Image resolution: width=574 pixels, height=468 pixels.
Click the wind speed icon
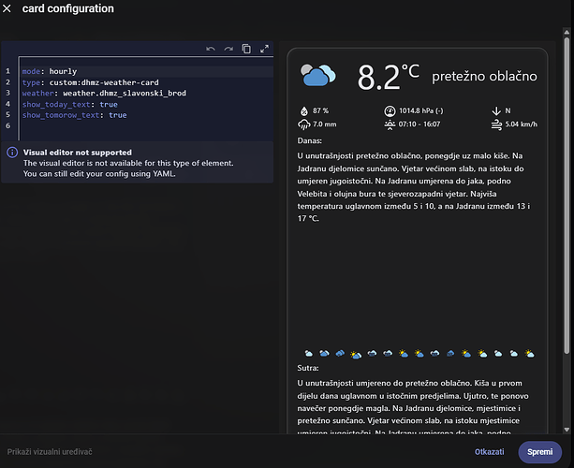tap(495, 124)
